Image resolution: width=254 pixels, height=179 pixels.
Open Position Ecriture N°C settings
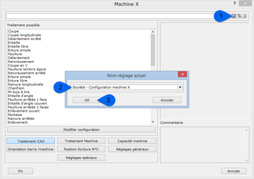coord(81,149)
